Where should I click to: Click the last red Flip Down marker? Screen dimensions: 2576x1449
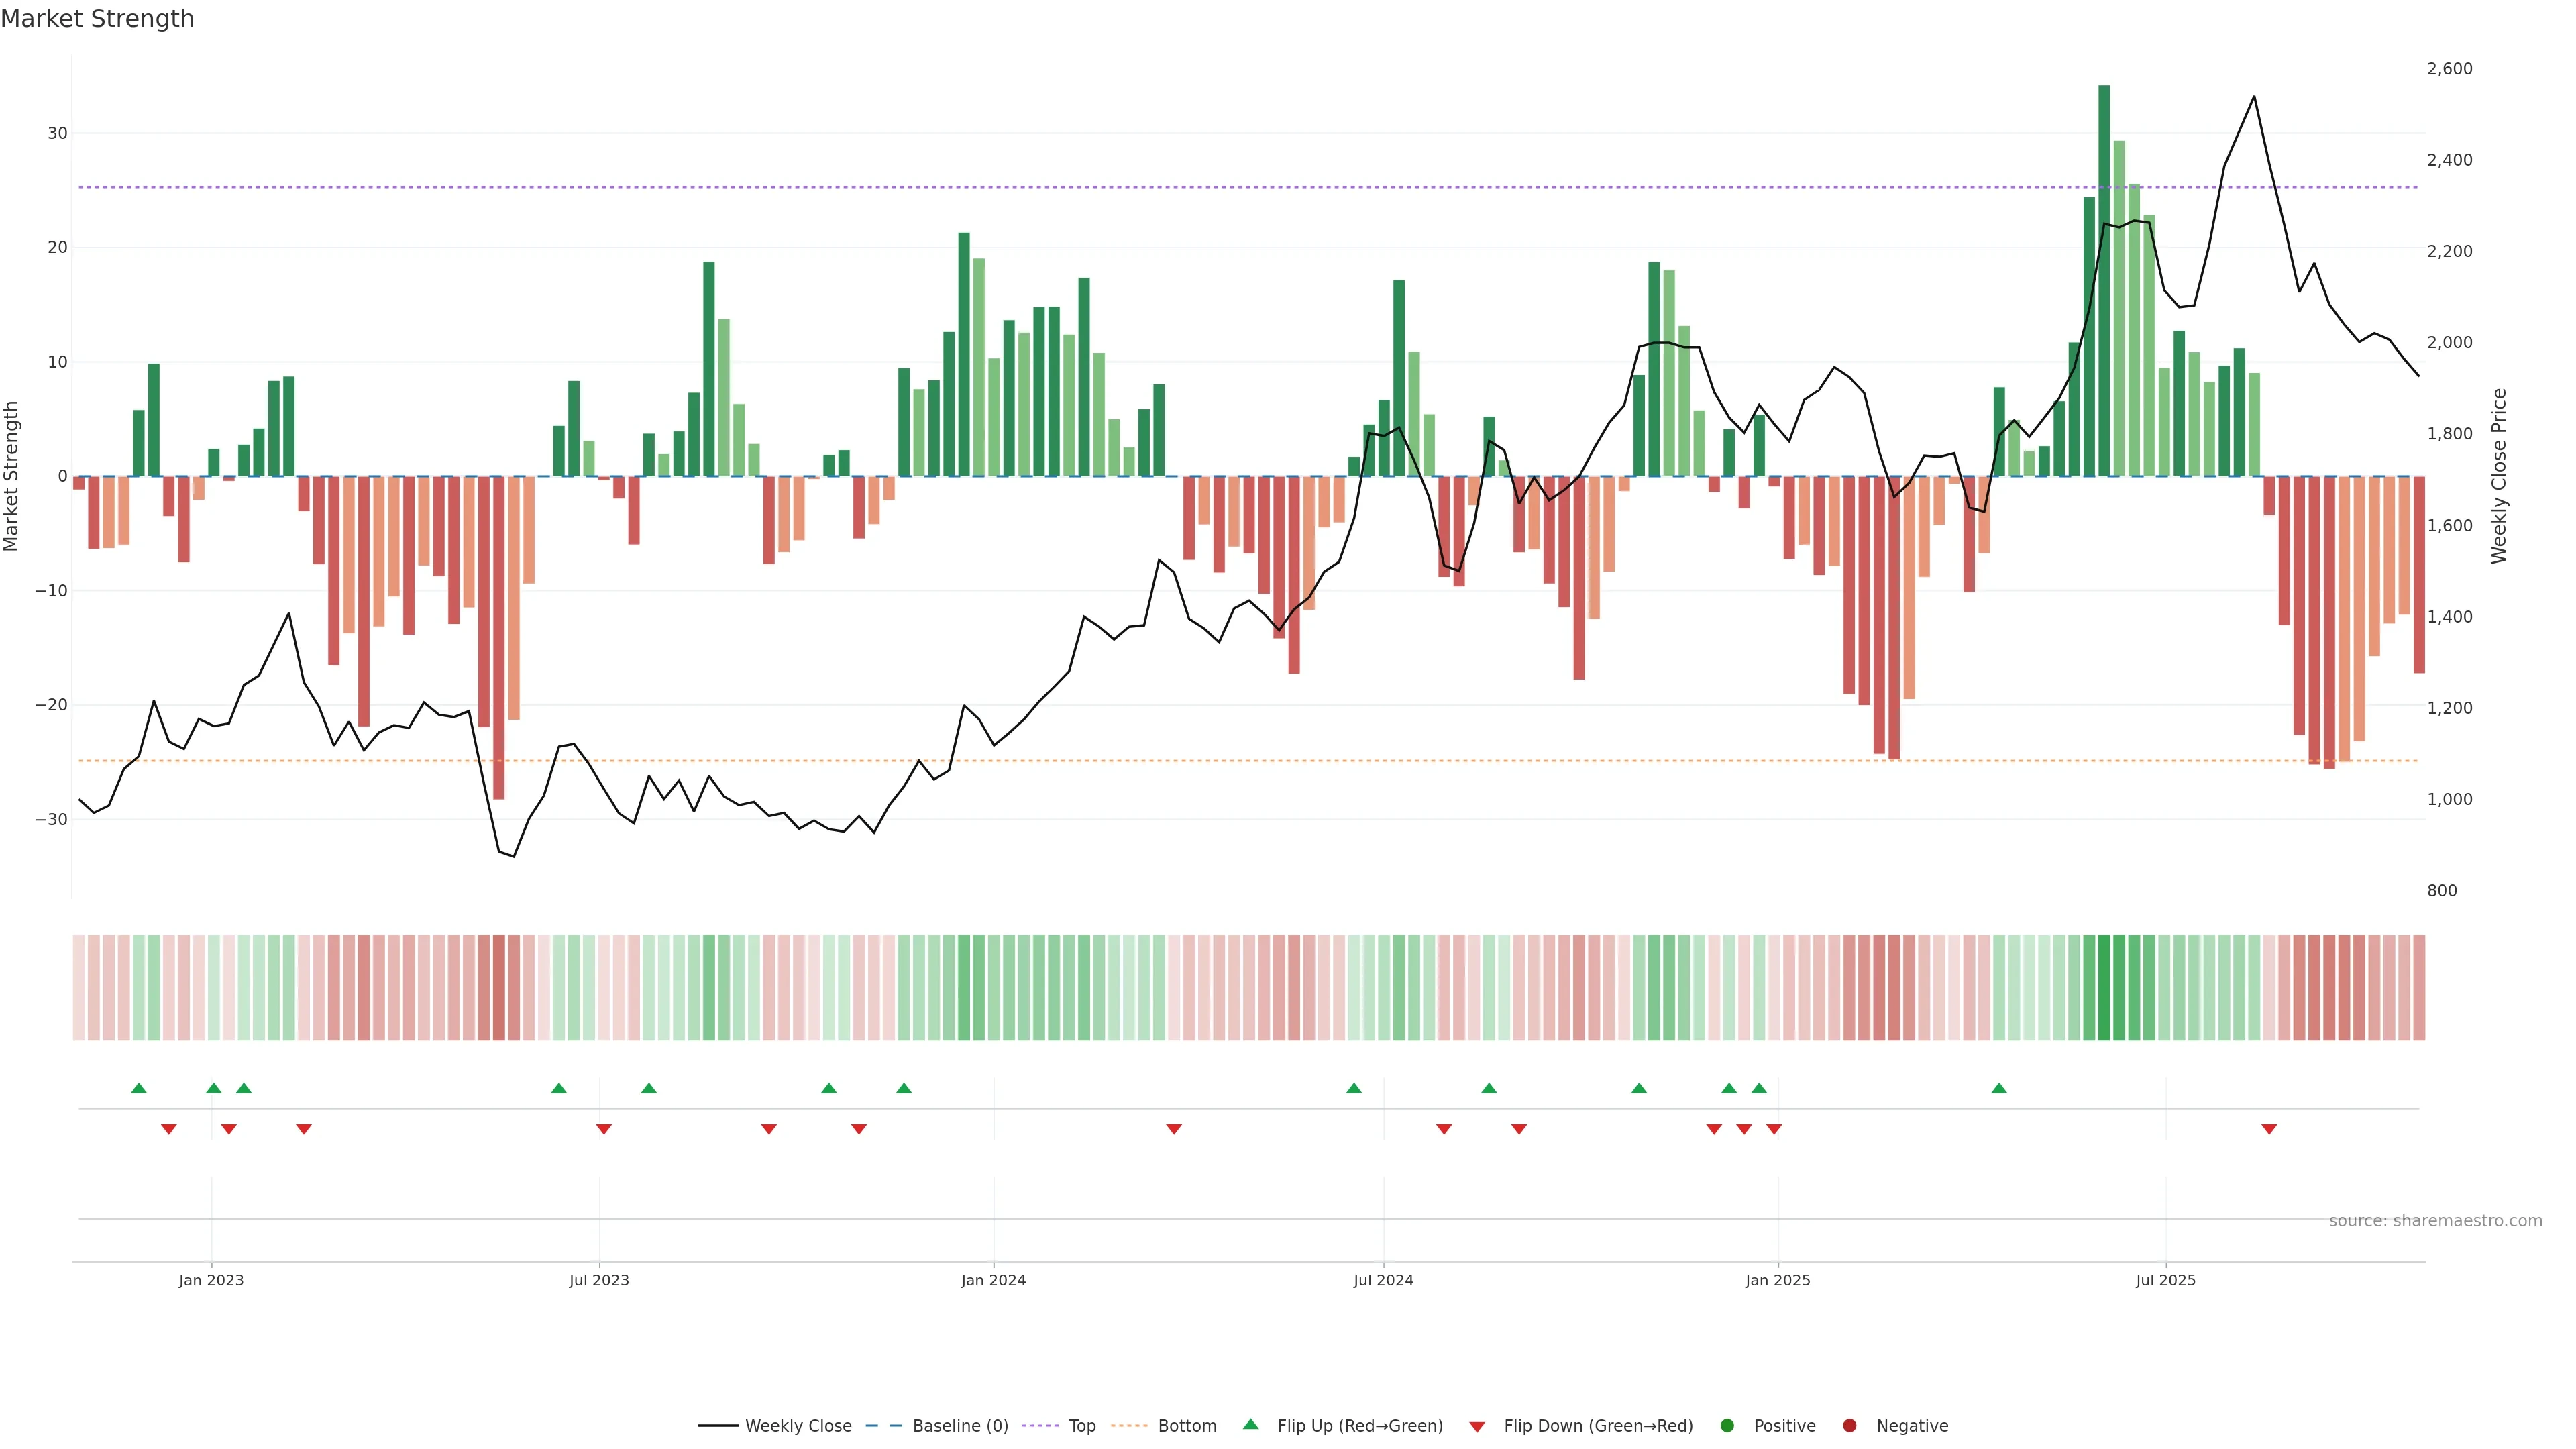pos(2269,1129)
